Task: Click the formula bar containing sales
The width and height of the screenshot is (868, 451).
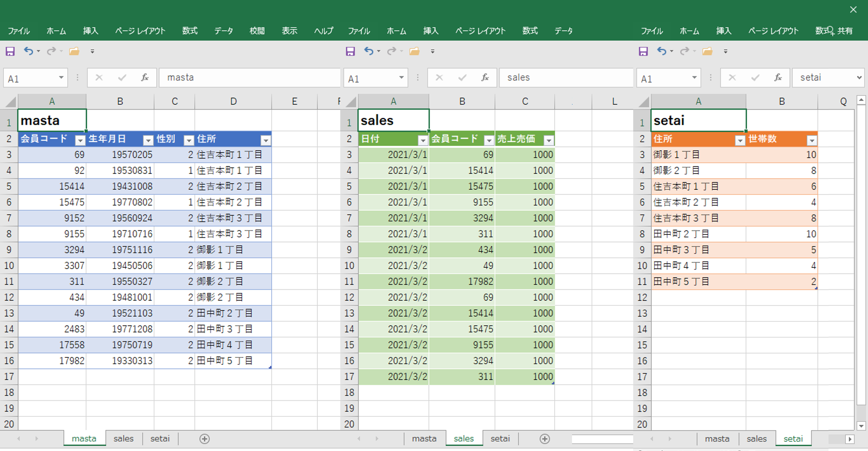Action: coord(564,78)
